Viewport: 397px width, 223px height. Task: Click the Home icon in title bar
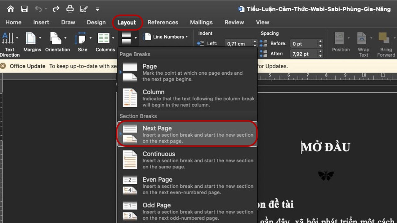click(11, 9)
